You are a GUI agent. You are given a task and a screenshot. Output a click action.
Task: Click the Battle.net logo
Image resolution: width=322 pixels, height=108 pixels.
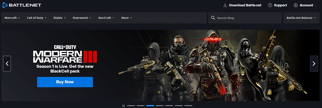click(x=22, y=5)
